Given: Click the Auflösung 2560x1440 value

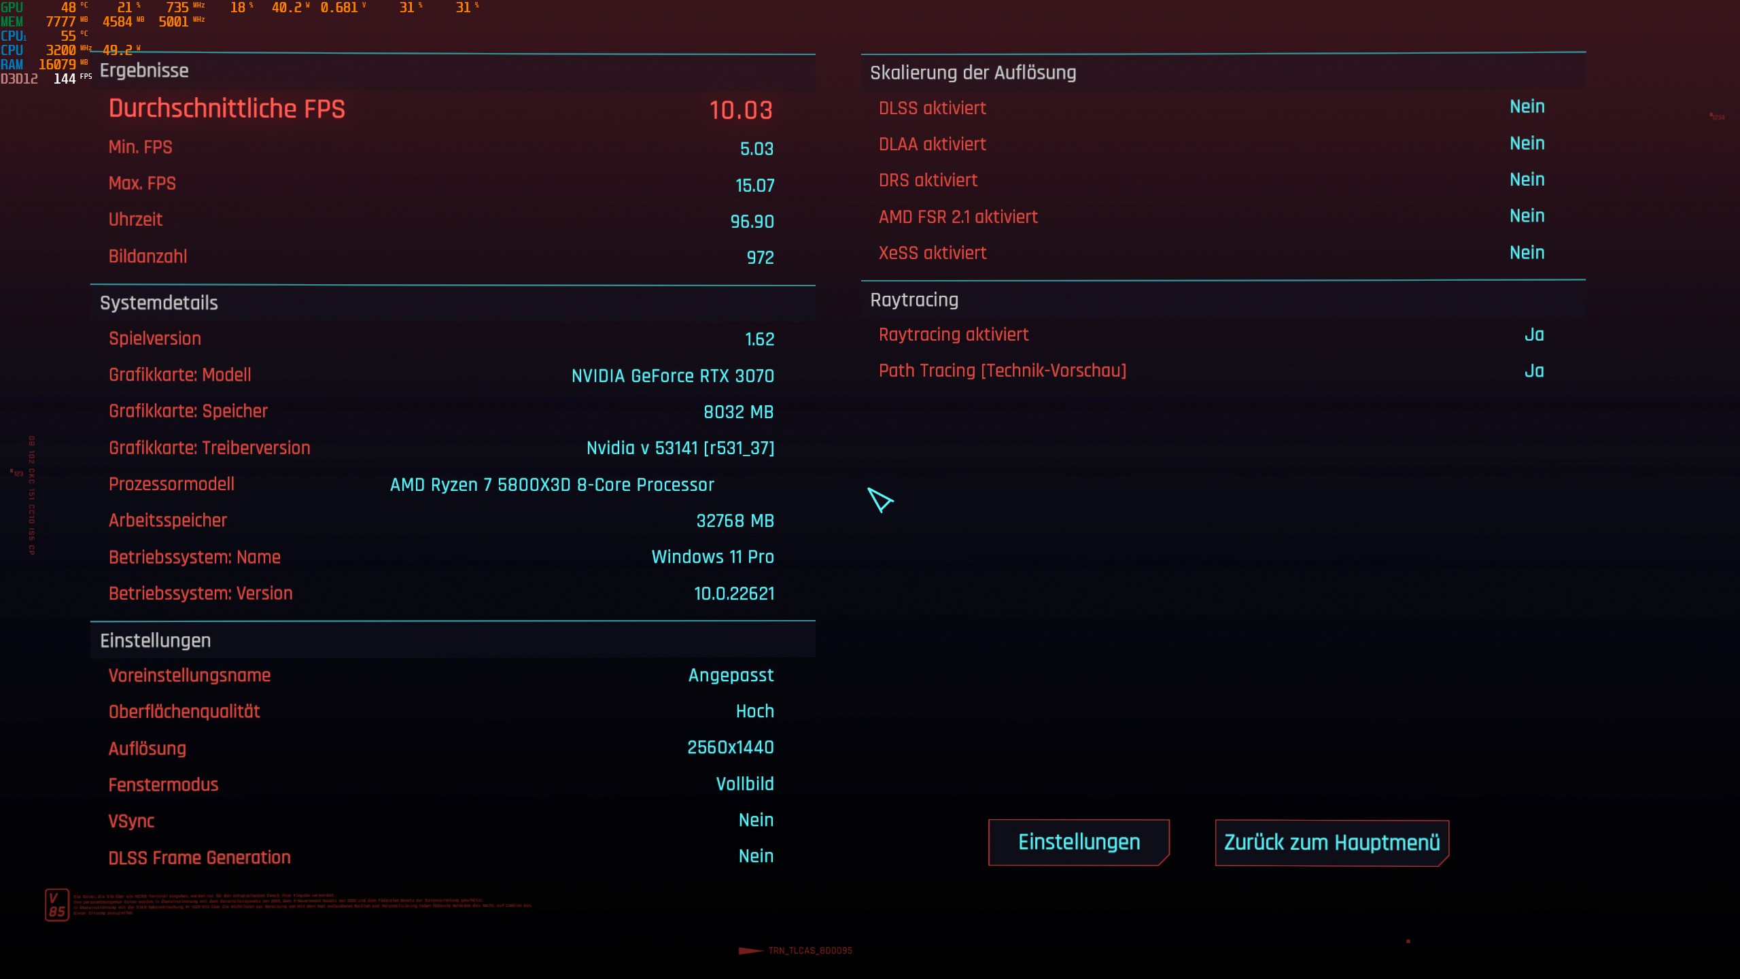Looking at the screenshot, I should coord(730,747).
